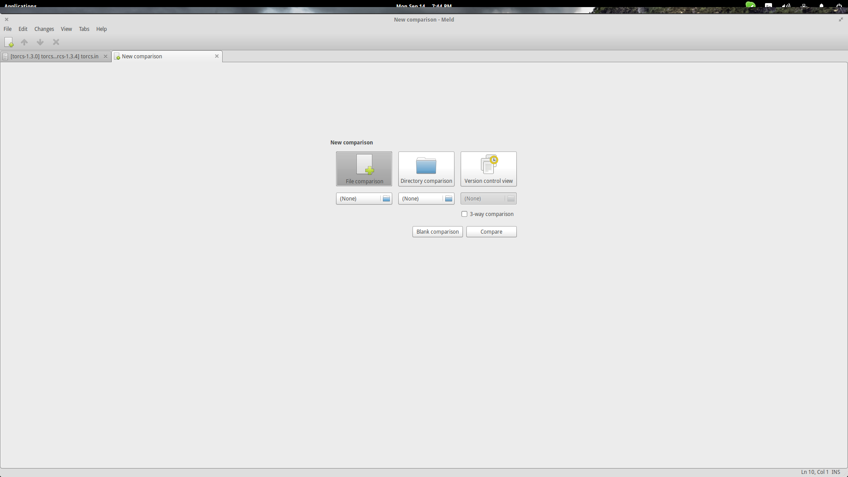Open the File menu
This screenshot has height=477, width=848.
click(x=8, y=29)
